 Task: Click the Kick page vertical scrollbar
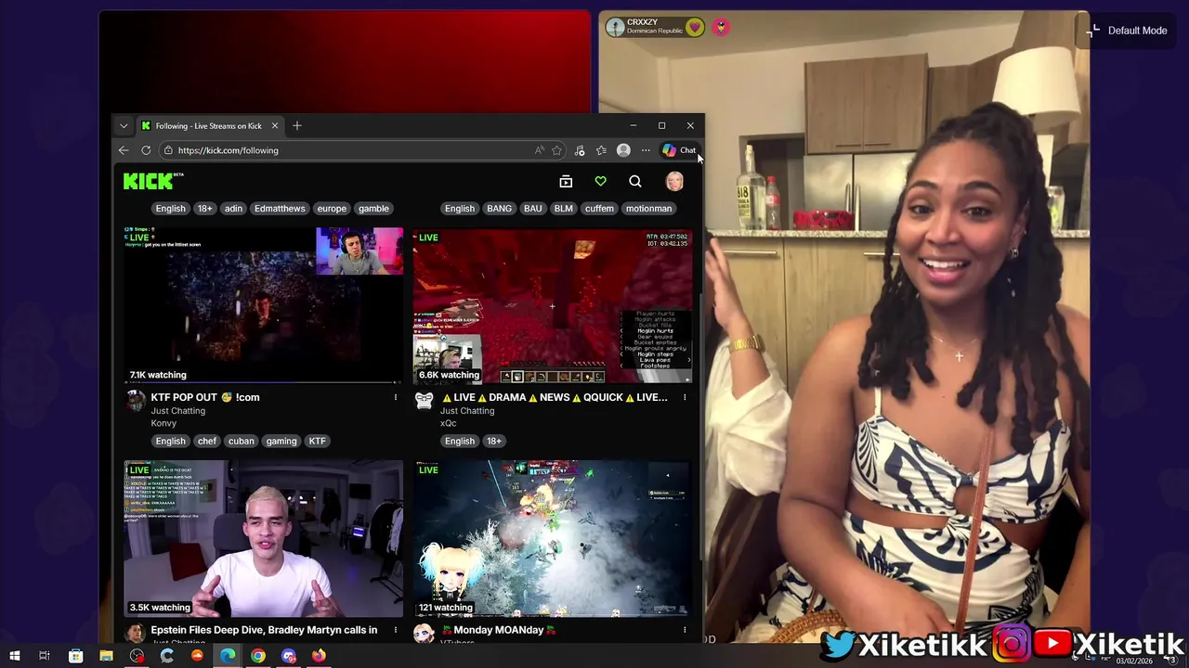[701, 427]
